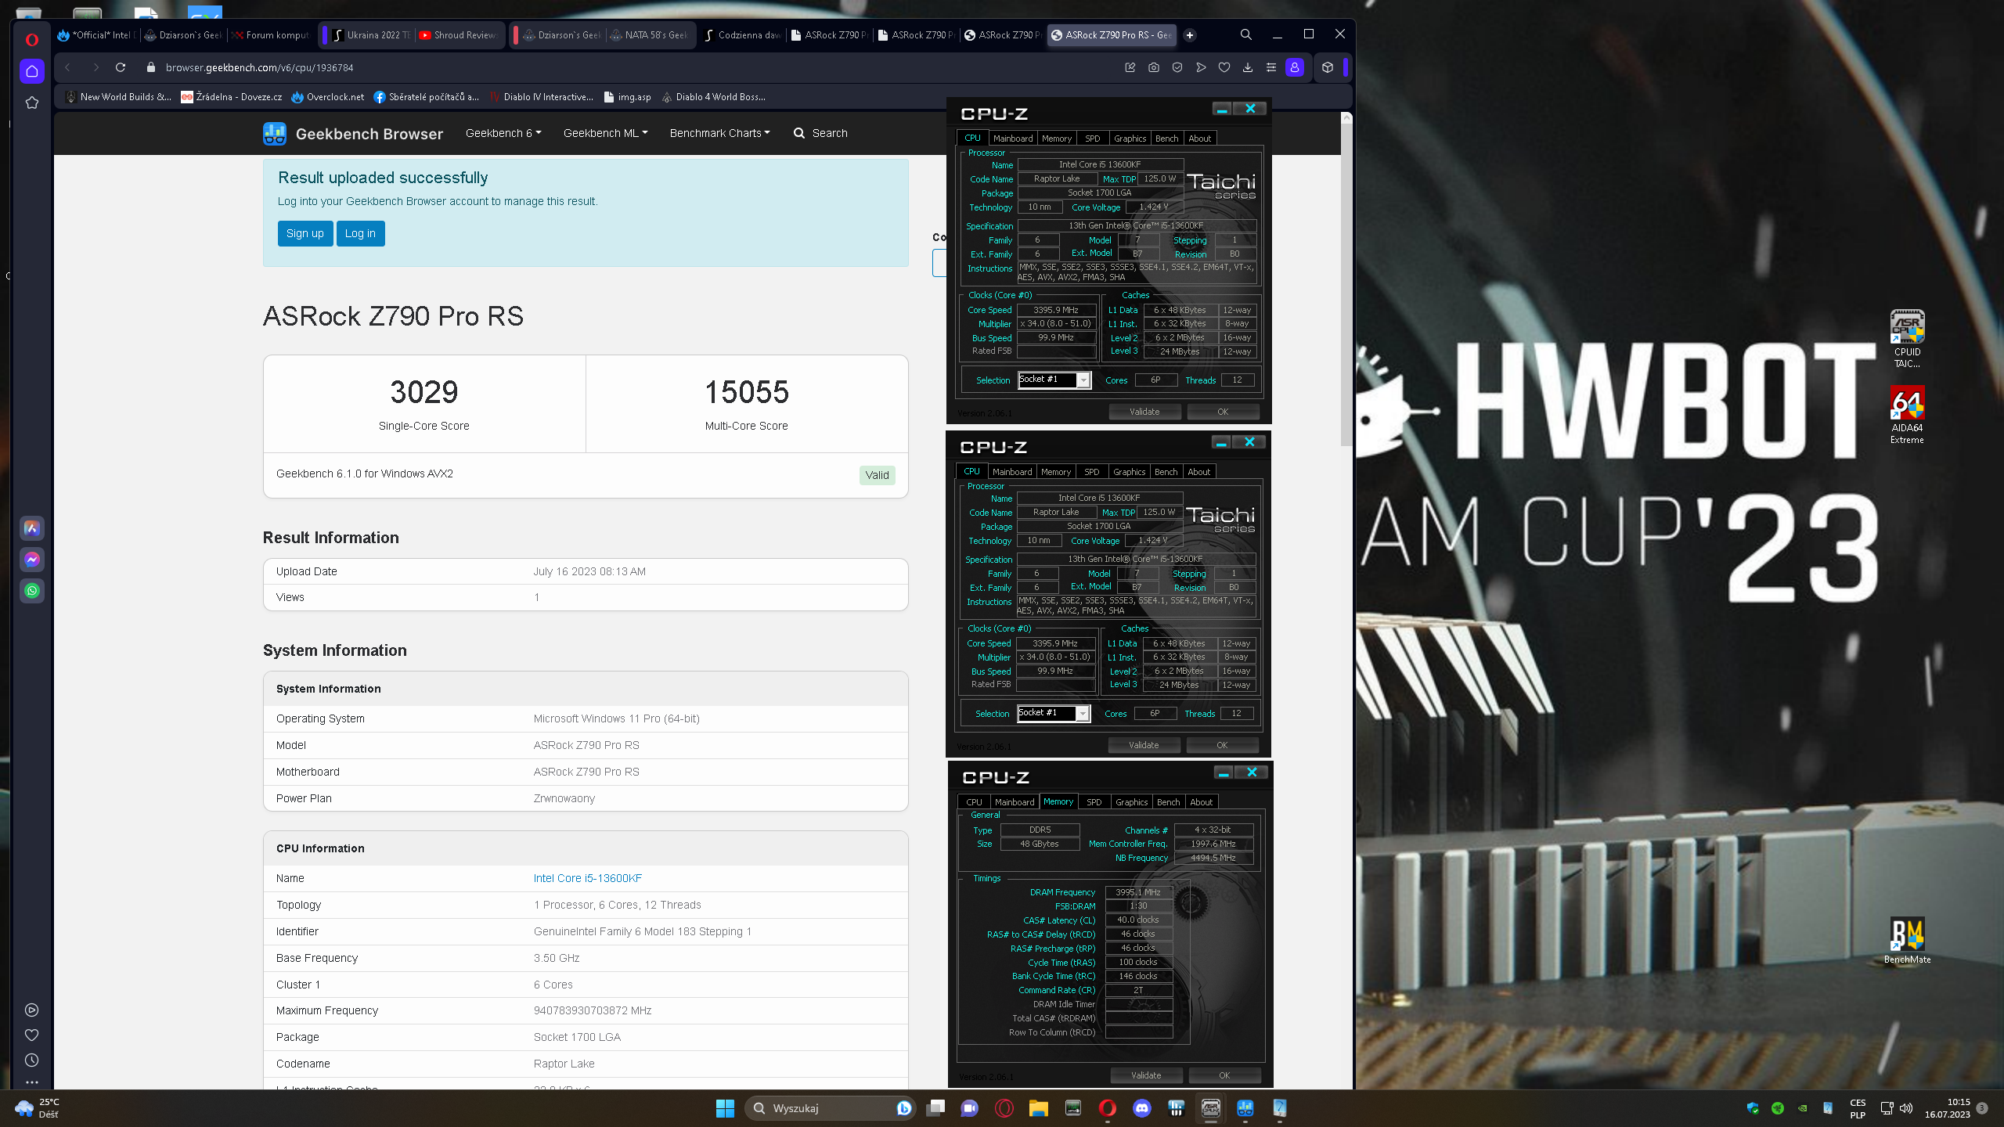The width and height of the screenshot is (2004, 1127).
Task: Click the 15055 Multi-Core Score value
Action: click(747, 392)
